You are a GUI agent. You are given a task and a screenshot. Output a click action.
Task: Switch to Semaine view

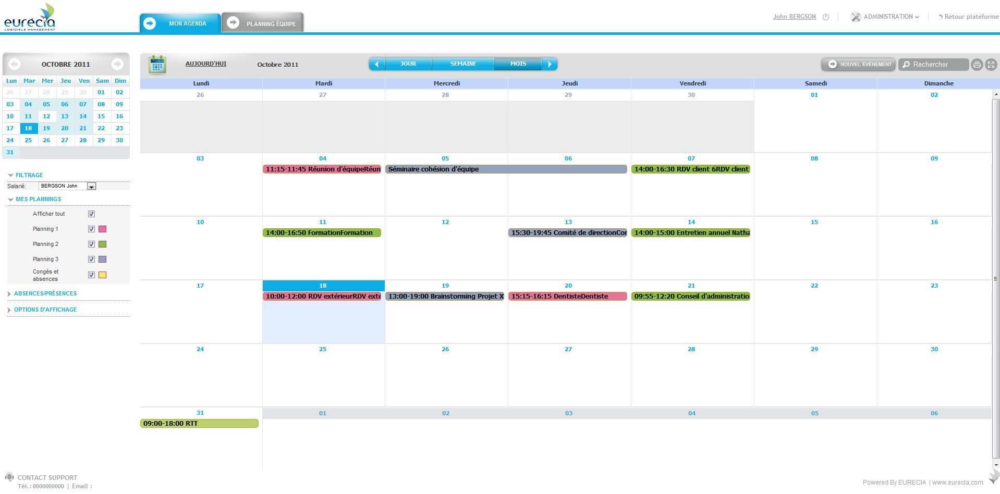click(463, 64)
